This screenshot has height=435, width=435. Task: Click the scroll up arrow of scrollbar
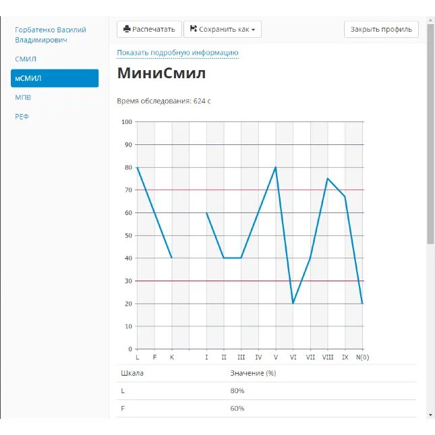pyautogui.click(x=430, y=20)
